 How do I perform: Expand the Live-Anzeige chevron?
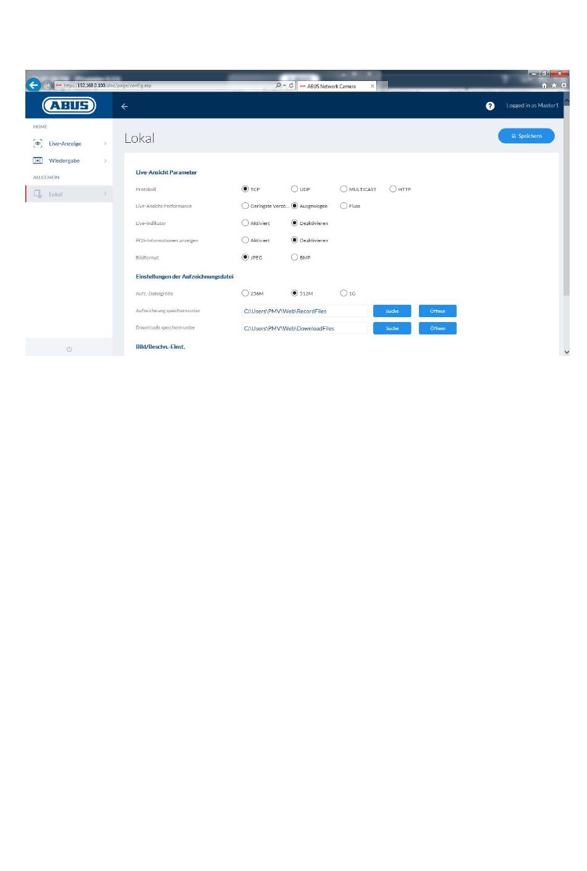(x=105, y=143)
